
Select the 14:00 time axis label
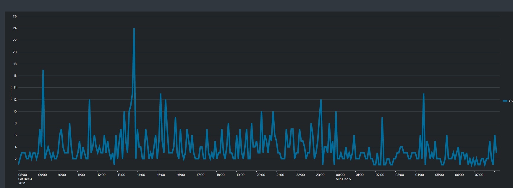(141, 175)
